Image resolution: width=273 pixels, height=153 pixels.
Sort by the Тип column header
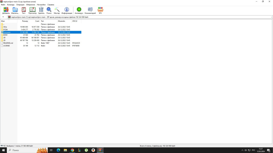[49, 21]
